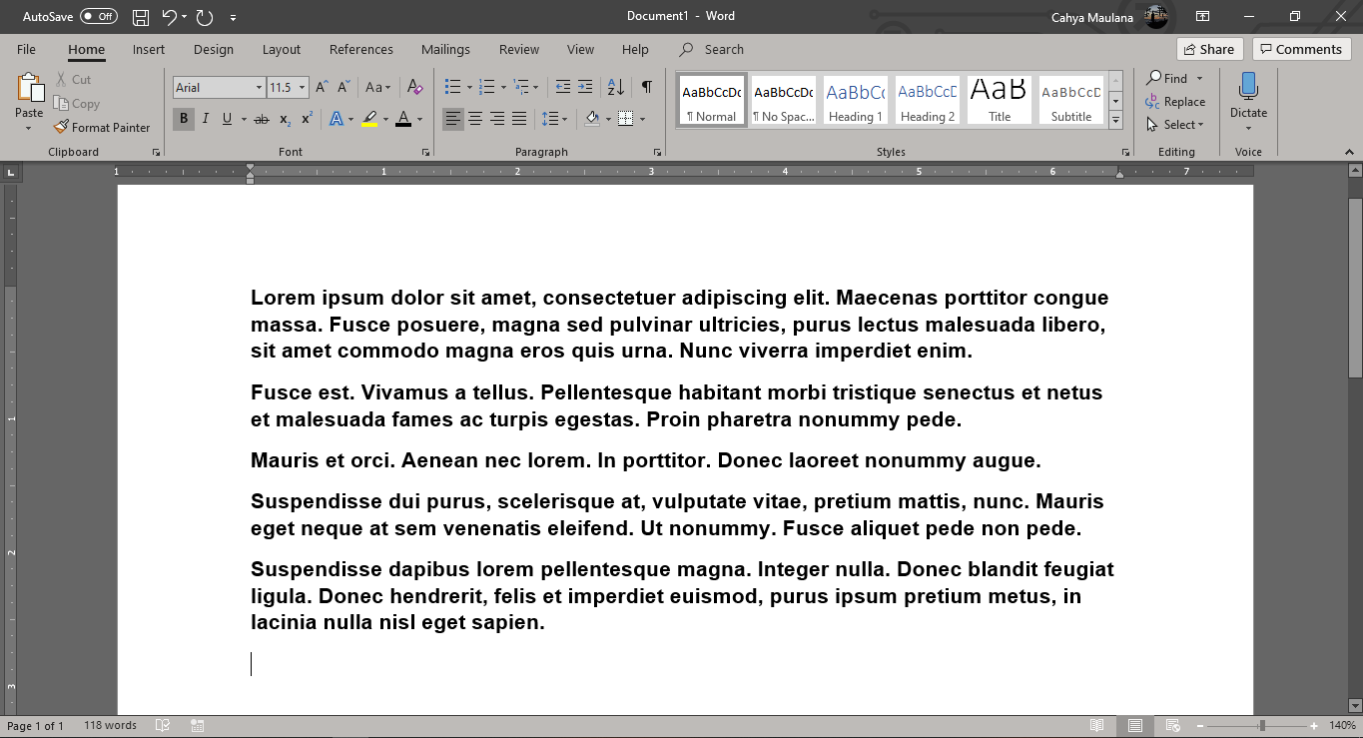Viewport: 1363px width, 738px height.
Task: Select the Center alignment icon
Action: click(x=474, y=119)
